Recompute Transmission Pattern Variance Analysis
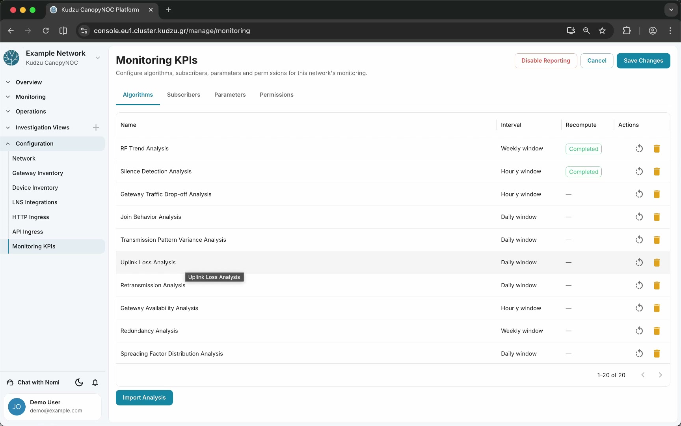This screenshot has width=681, height=426. 639,240
